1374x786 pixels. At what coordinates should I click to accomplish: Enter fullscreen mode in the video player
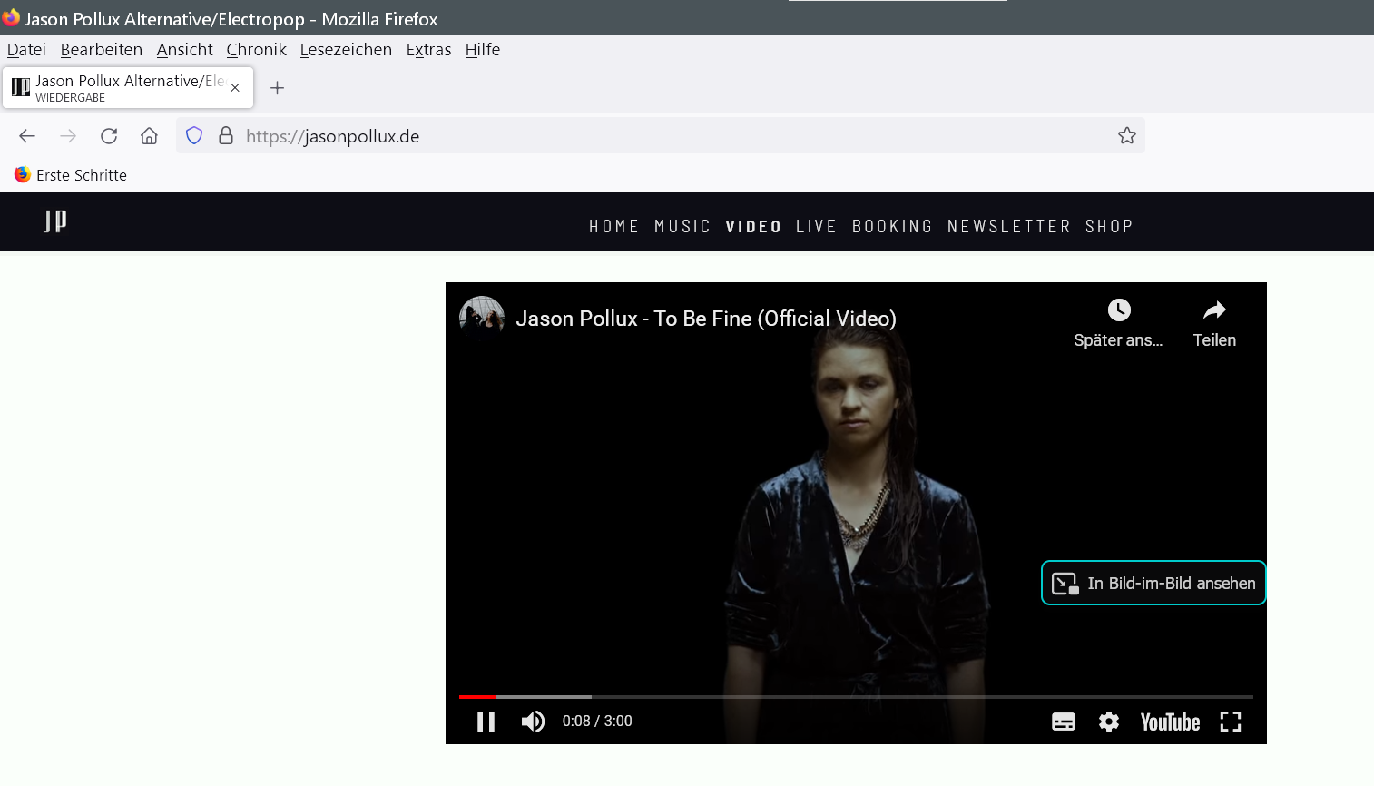click(x=1230, y=722)
